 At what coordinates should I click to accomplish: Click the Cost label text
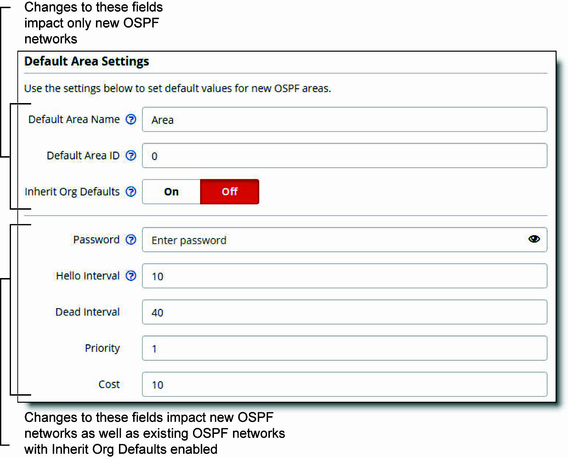109,384
